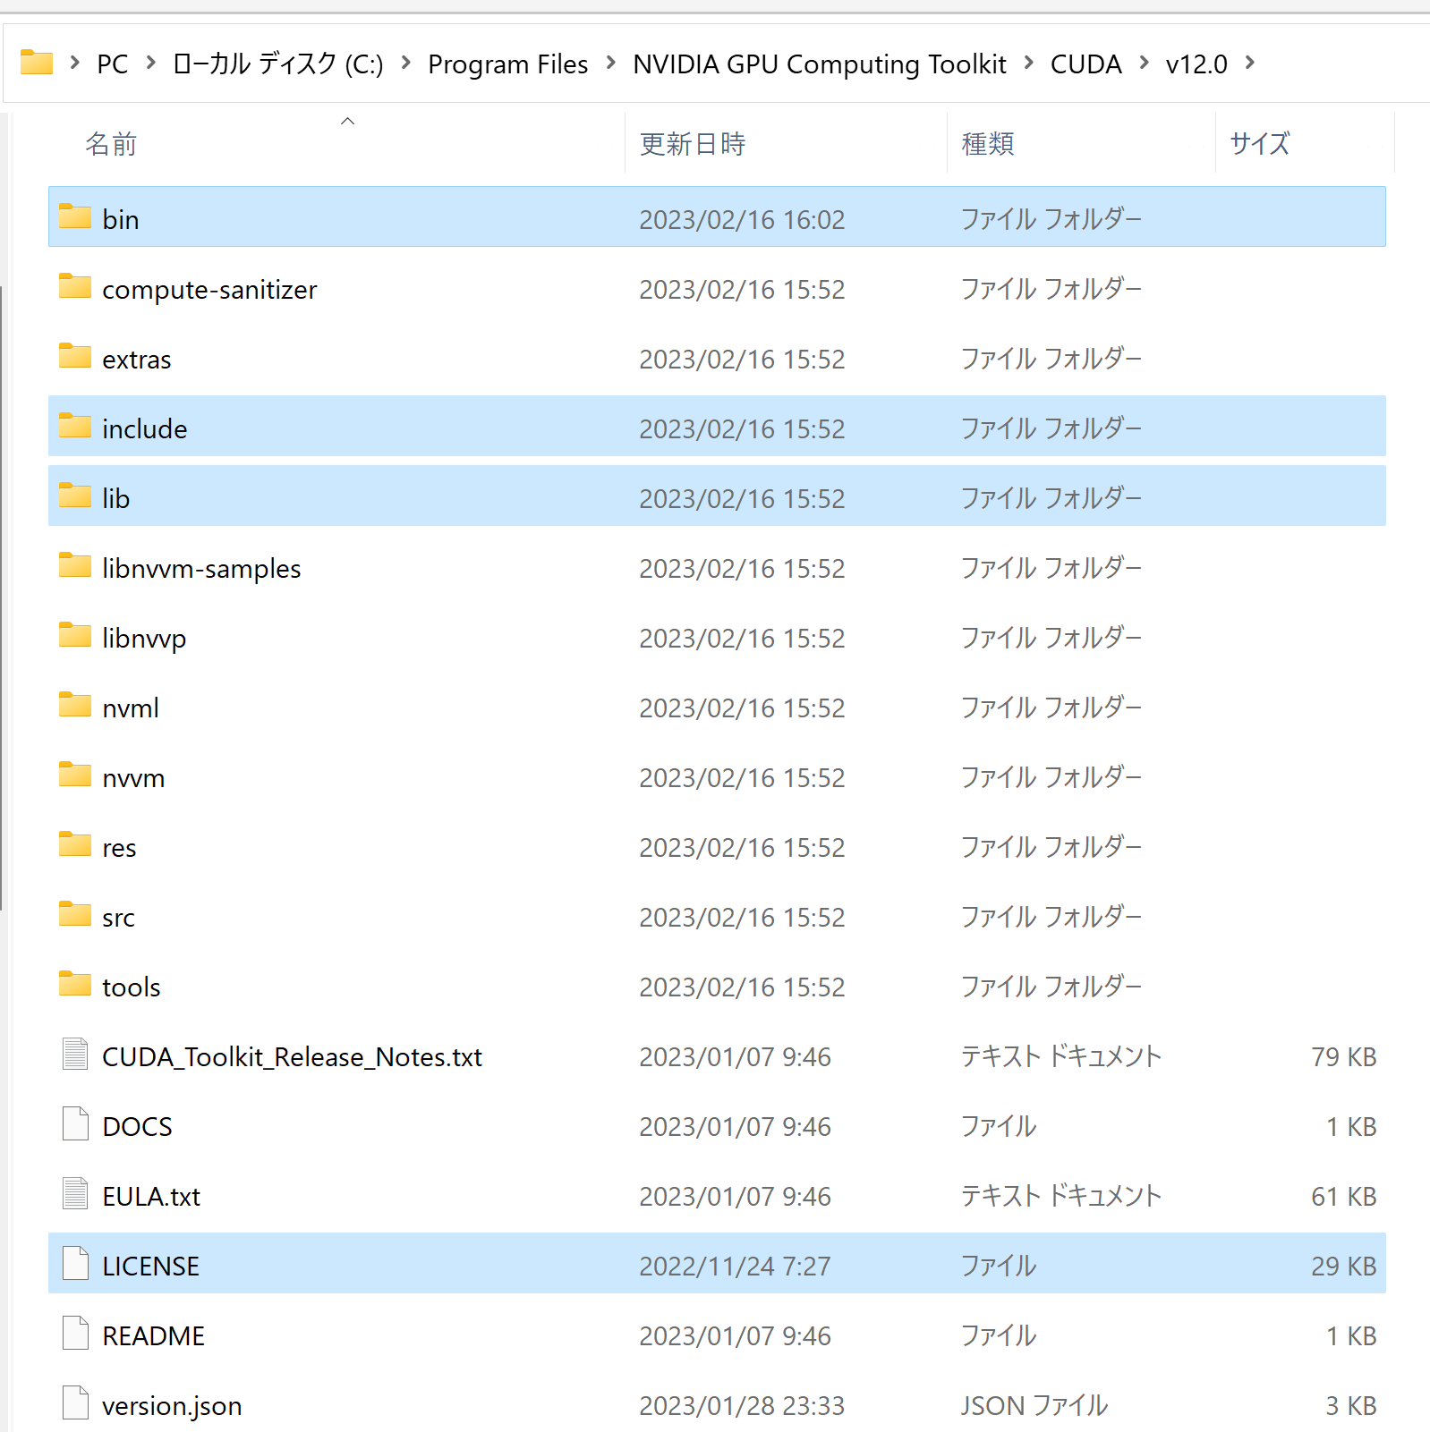Expand the chevron after PC breadcrumb

click(150, 63)
